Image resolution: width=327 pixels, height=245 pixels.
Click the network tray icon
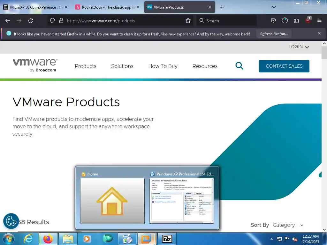coord(279,239)
